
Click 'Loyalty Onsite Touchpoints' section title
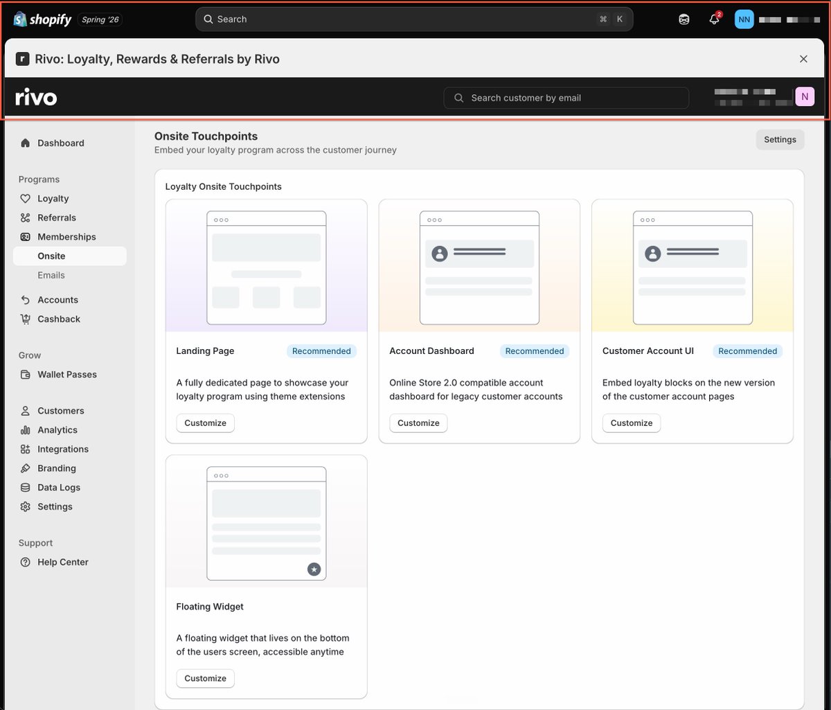tap(223, 187)
